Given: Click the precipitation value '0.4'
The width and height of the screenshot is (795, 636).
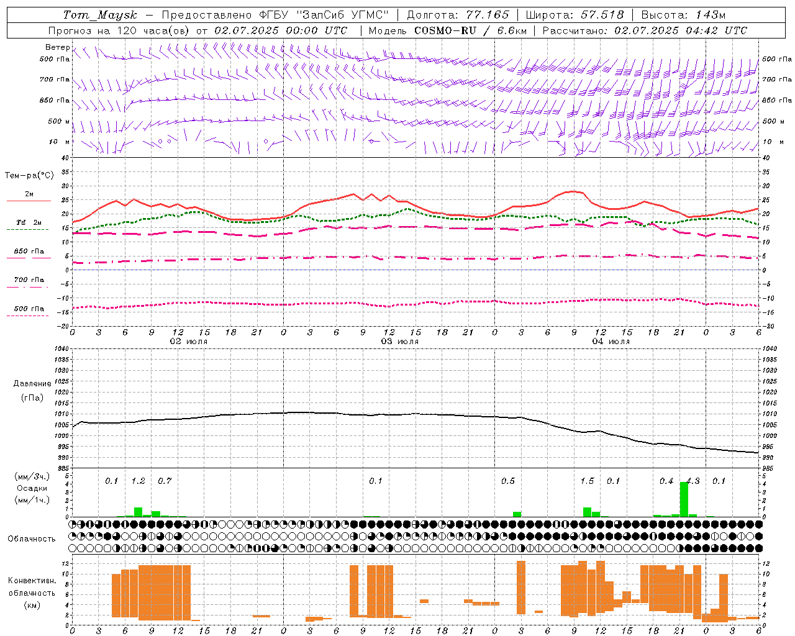Looking at the screenshot, I should (666, 481).
